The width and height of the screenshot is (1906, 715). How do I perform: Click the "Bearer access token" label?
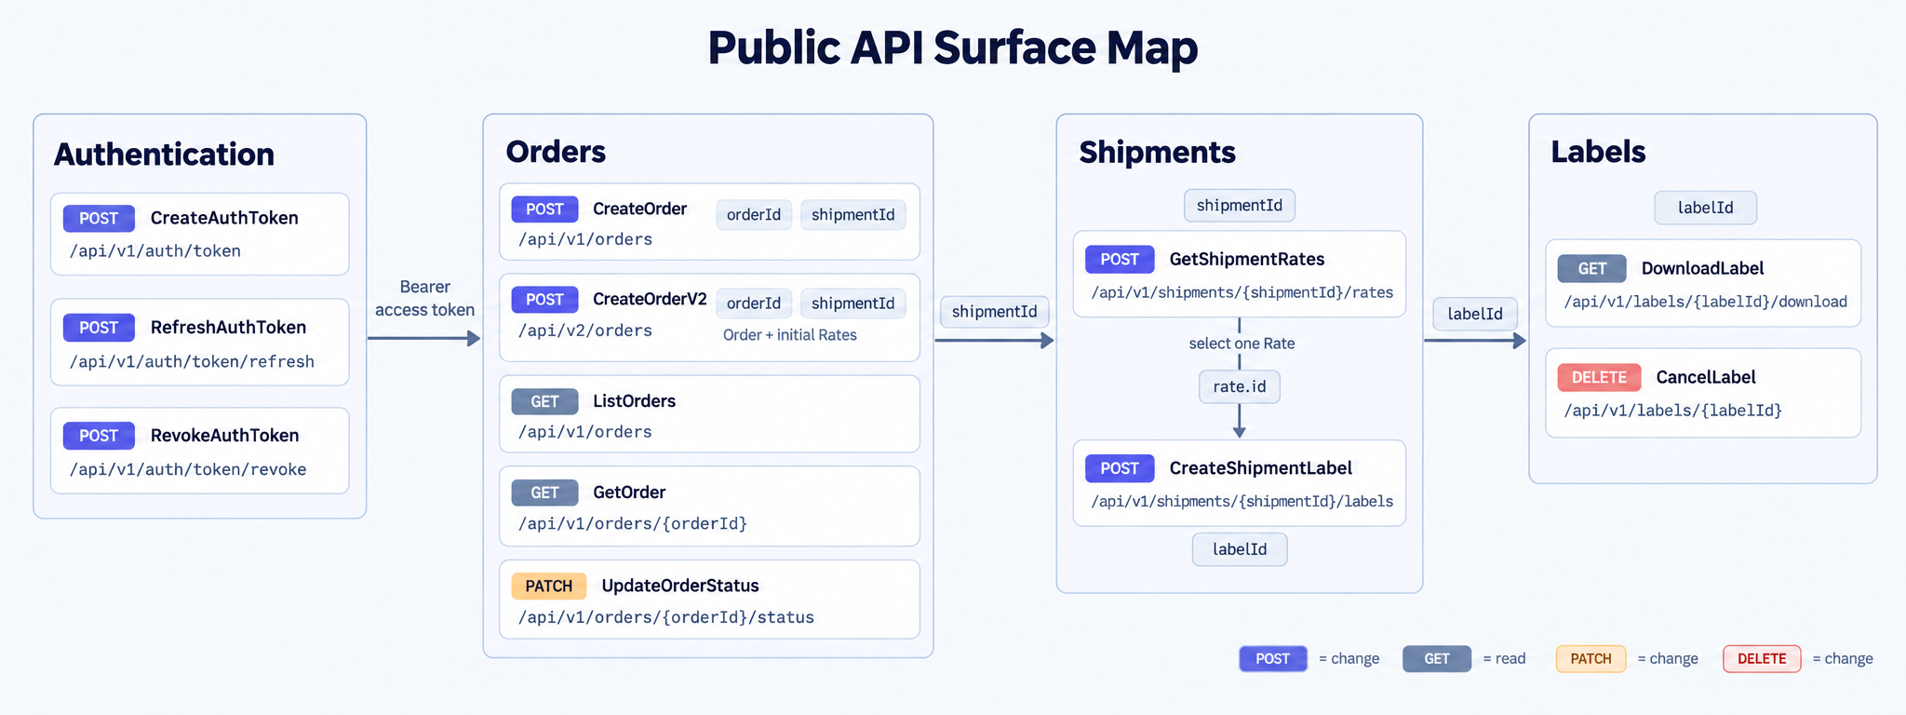(424, 298)
